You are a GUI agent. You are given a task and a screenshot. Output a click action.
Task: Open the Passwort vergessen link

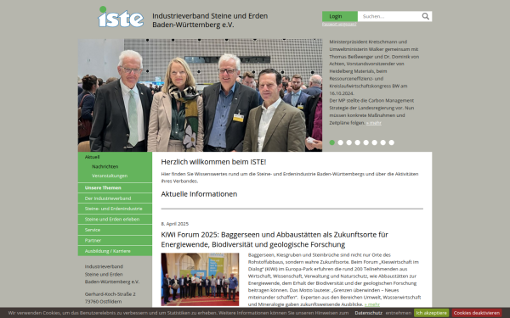tap(339, 25)
